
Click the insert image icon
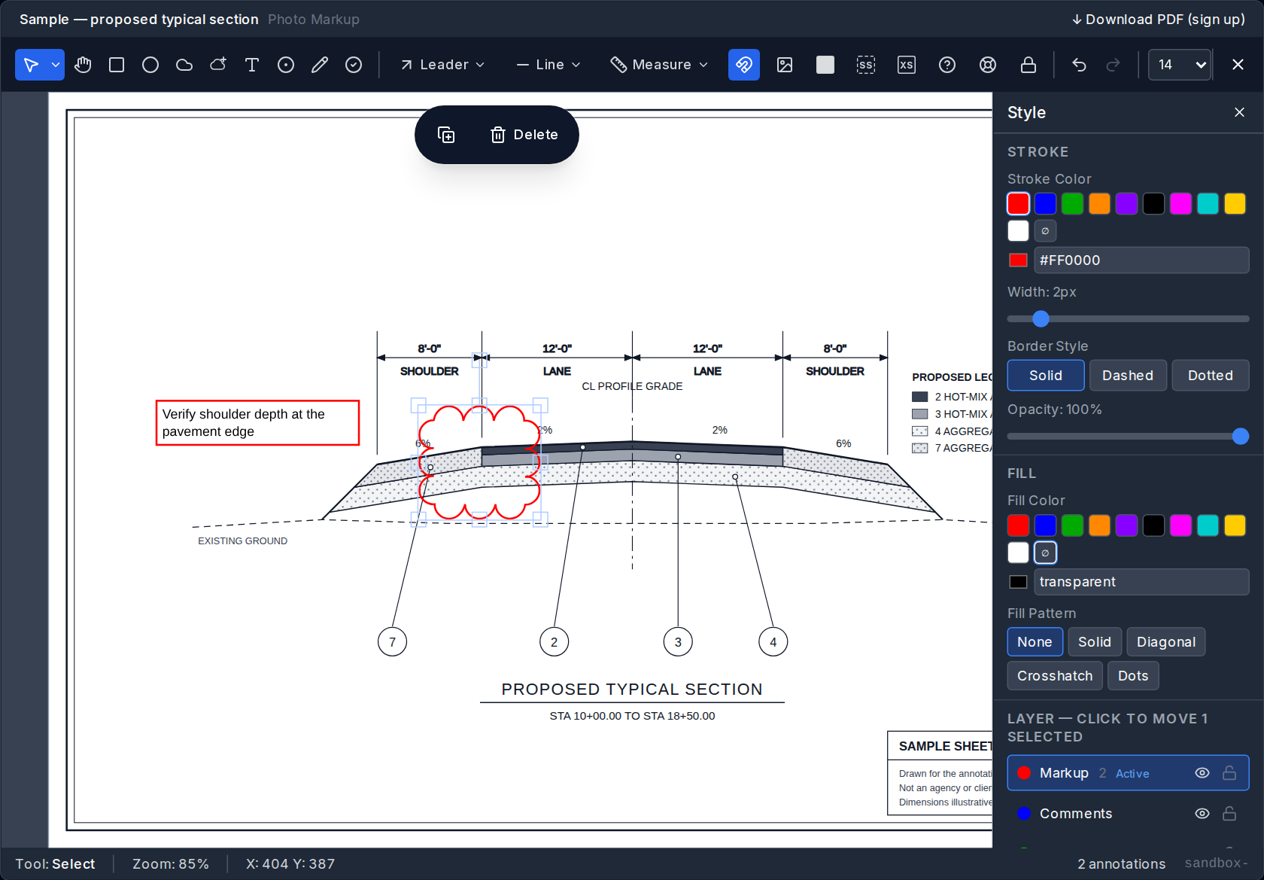coord(785,65)
